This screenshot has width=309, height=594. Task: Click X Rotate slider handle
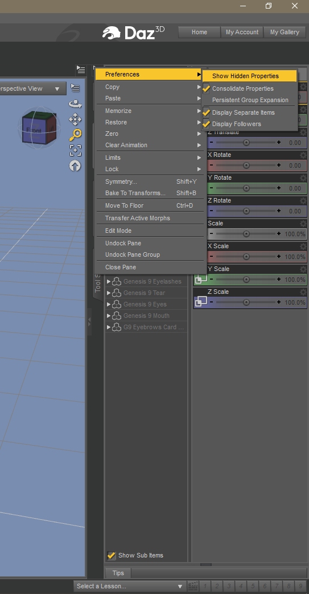coord(246,165)
